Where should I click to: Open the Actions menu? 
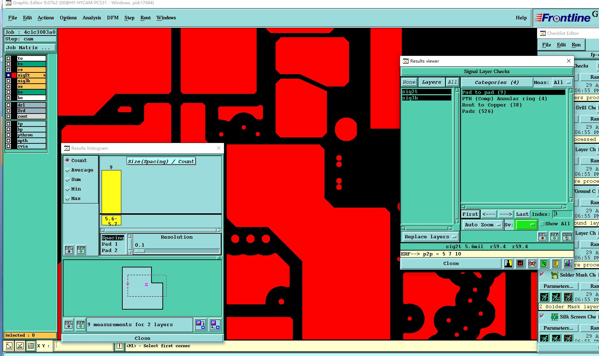[x=46, y=18]
